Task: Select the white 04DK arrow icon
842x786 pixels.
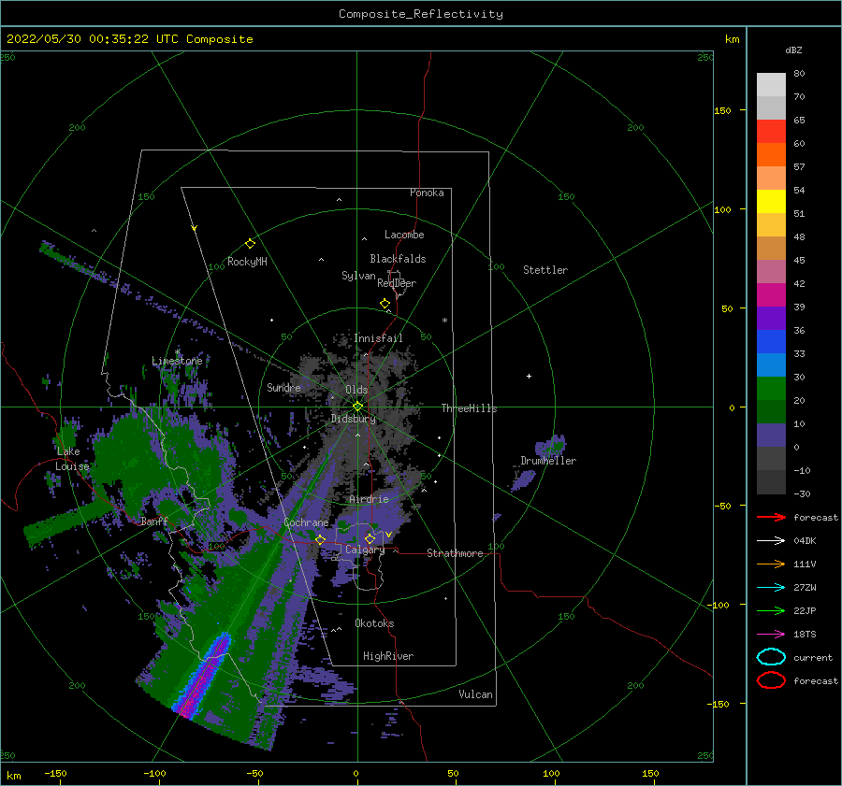Action: click(x=771, y=541)
